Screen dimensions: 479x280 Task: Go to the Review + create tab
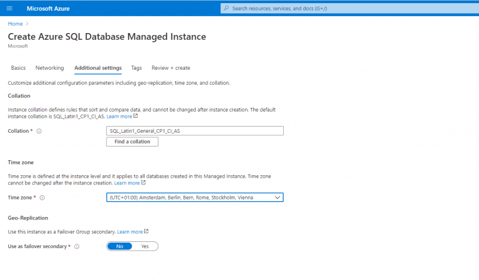pos(171,68)
